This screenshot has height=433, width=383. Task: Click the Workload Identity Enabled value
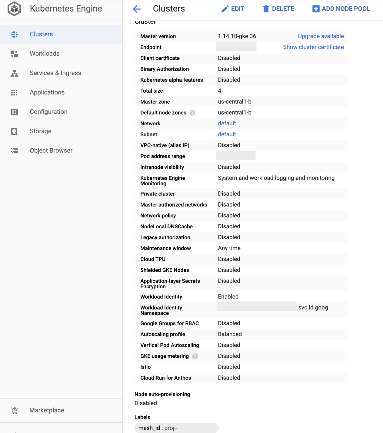[x=228, y=297]
